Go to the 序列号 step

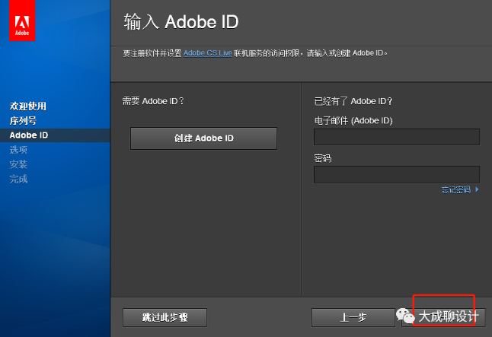(23, 120)
